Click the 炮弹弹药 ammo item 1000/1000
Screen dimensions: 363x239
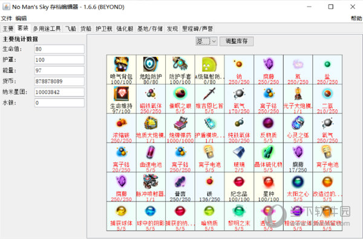[x=180, y=128]
